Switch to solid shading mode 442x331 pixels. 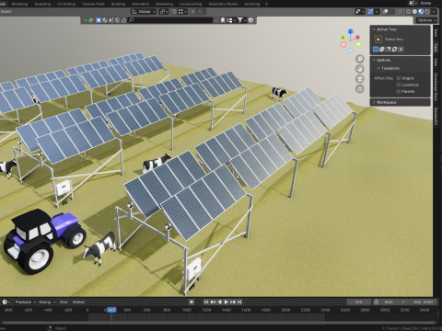pos(414,12)
